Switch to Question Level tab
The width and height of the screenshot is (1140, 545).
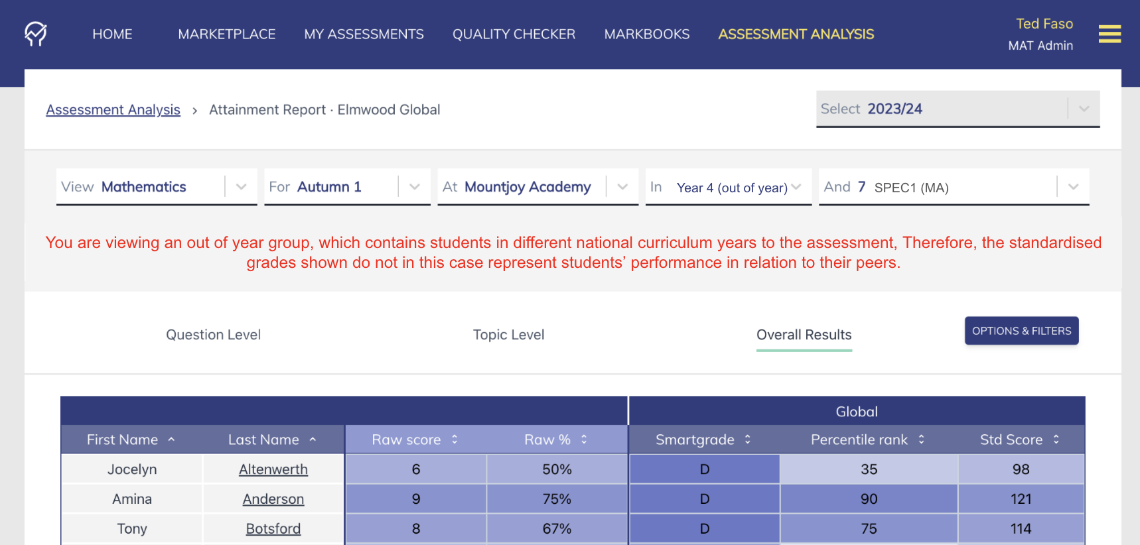pos(213,335)
